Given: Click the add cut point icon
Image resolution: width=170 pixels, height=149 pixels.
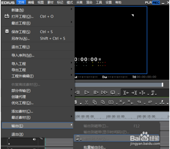Looking at the screenshot, I should 162,102.
